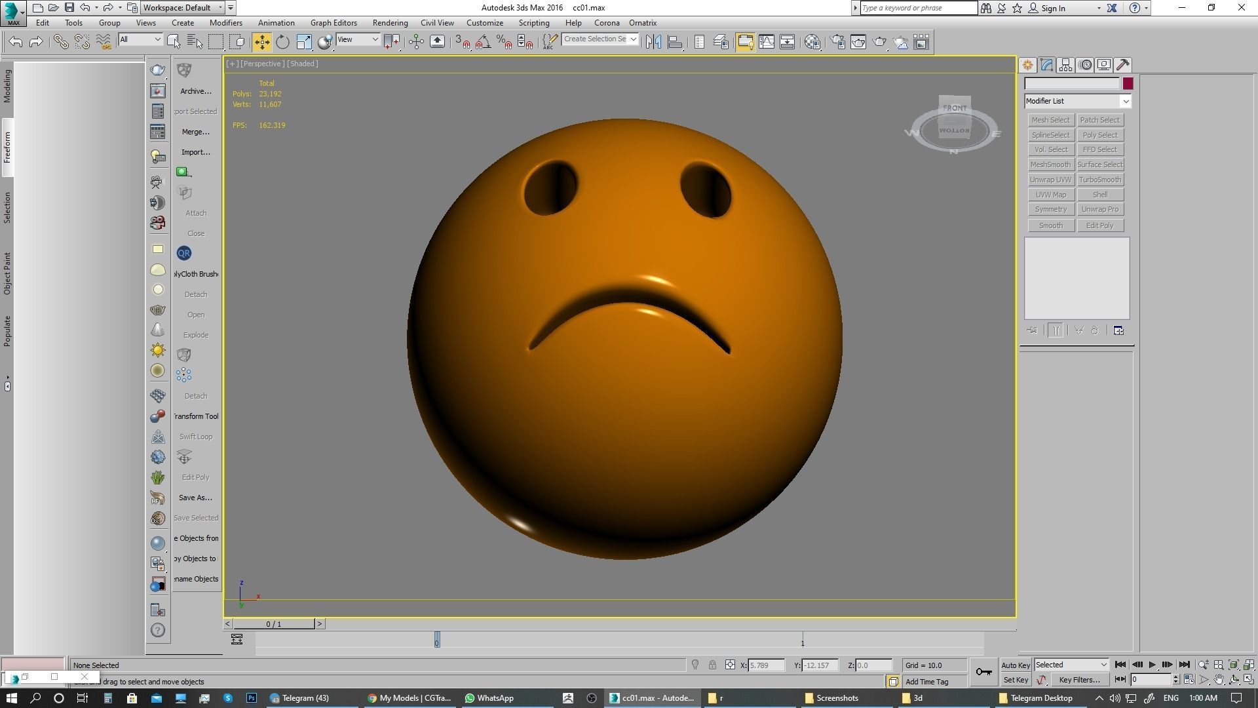Click the Select Object arrow tool
1258x708 pixels.
click(x=174, y=42)
